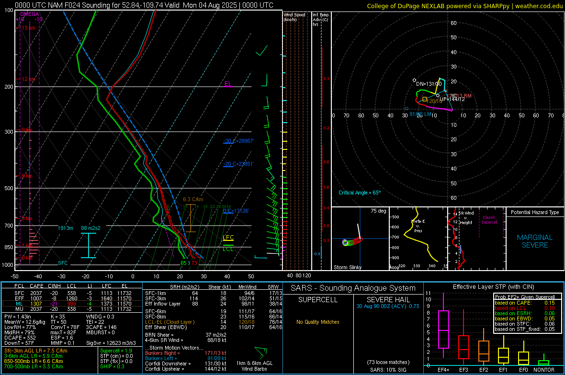
Task: Click the Potential Hazard Type header
Action: point(535,212)
